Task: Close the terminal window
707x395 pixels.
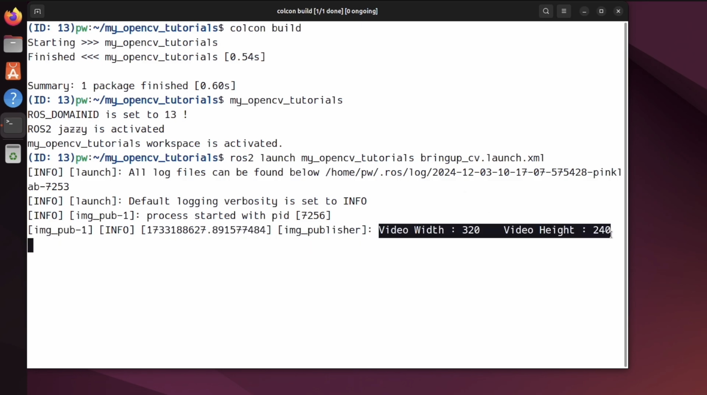Action: [x=618, y=11]
